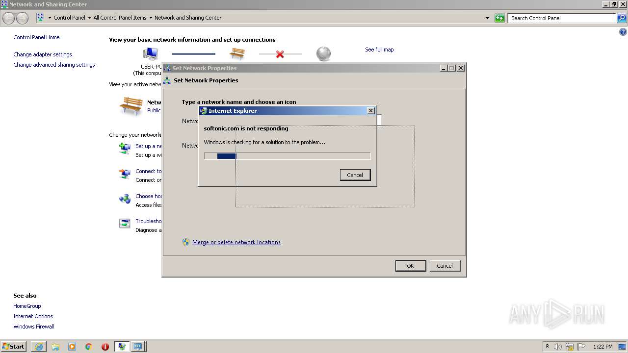Image resolution: width=628 pixels, height=353 pixels.
Task: Click Cancel in the Internet Explorer dialog
Action: click(355, 175)
